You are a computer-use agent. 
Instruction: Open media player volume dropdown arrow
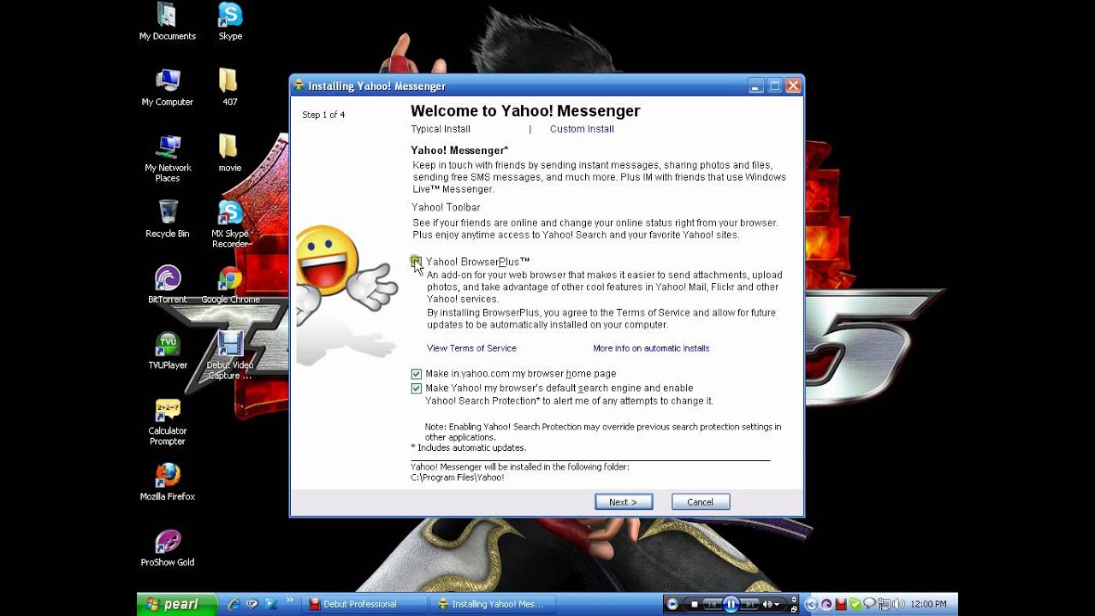click(777, 604)
